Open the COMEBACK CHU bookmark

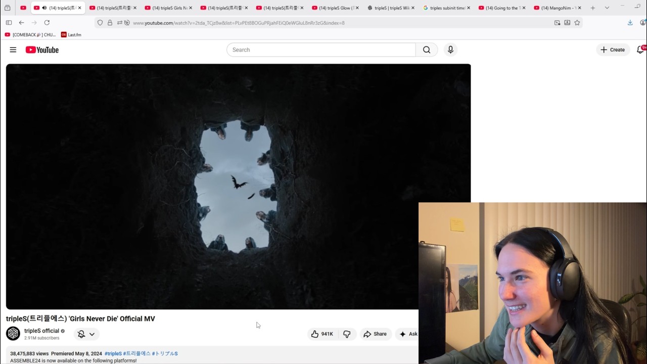click(x=30, y=35)
